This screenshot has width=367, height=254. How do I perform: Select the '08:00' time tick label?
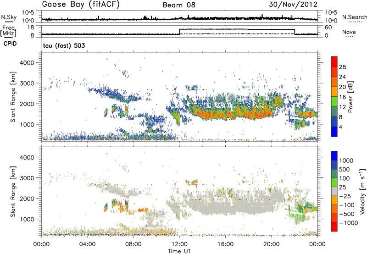pos(133,244)
